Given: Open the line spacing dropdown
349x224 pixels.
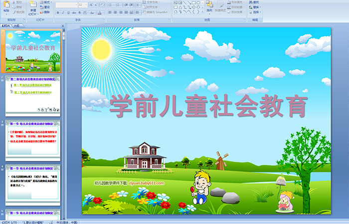Looking at the screenshot, I should (x=138, y=4).
